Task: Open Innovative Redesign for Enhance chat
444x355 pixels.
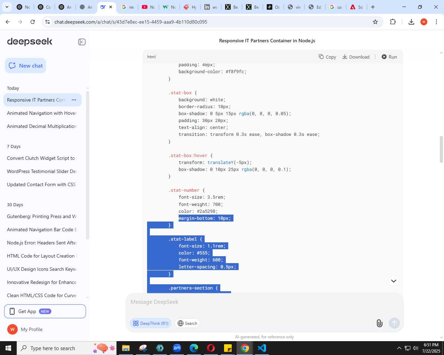Action: (x=42, y=282)
